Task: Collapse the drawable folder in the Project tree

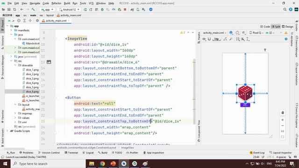Action: tap(15, 65)
